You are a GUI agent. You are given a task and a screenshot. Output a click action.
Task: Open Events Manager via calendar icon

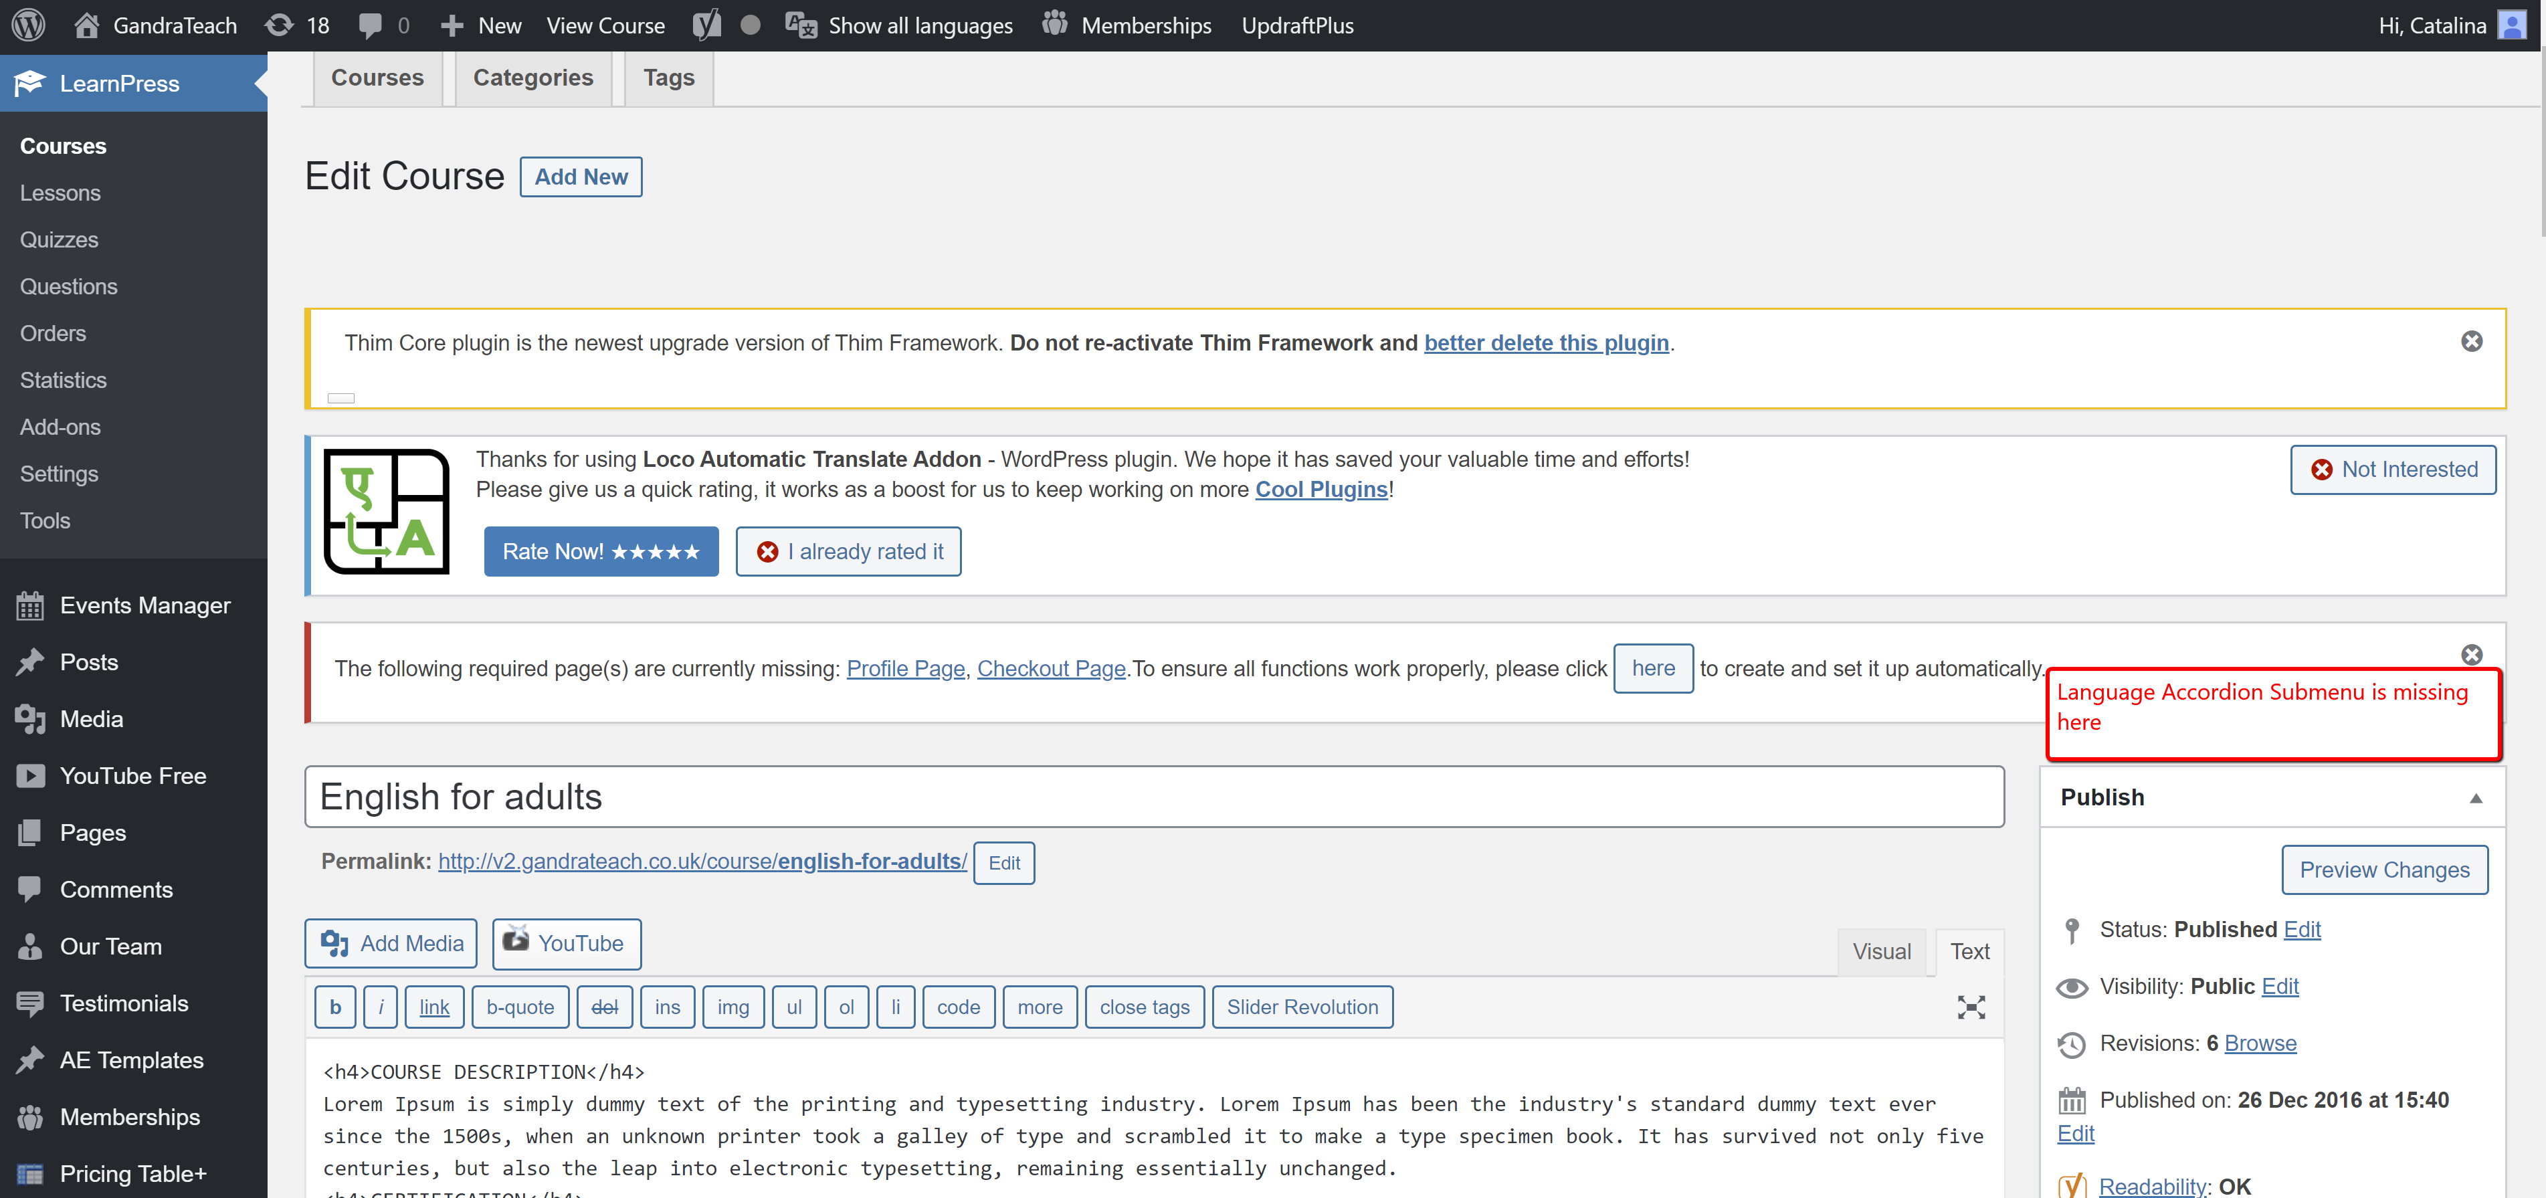click(x=29, y=605)
